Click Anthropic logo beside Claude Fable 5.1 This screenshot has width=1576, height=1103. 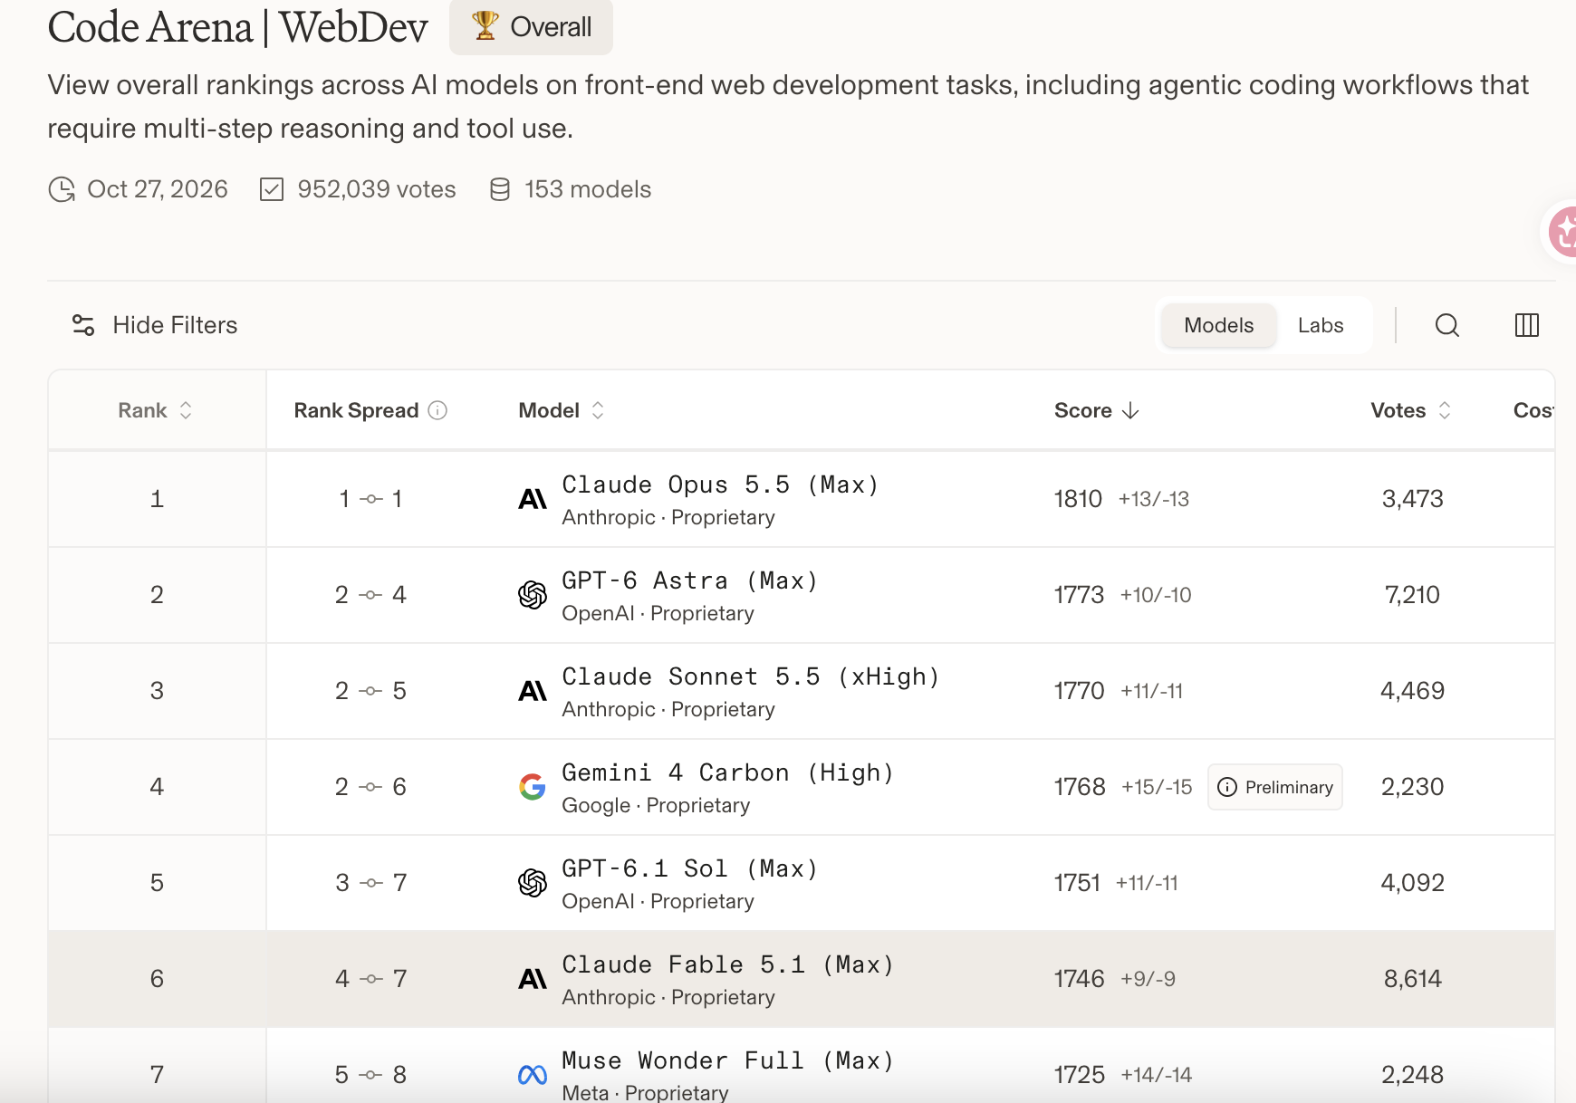coord(533,979)
